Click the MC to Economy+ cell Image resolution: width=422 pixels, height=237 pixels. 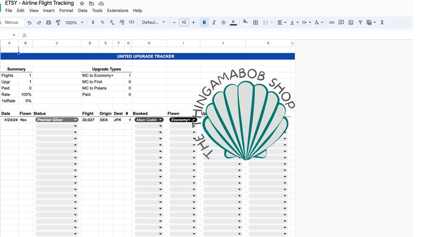98,75
